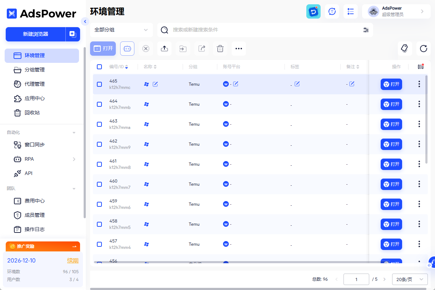Open 分组管理 in the sidebar
The width and height of the screenshot is (435, 290).
tap(42, 70)
